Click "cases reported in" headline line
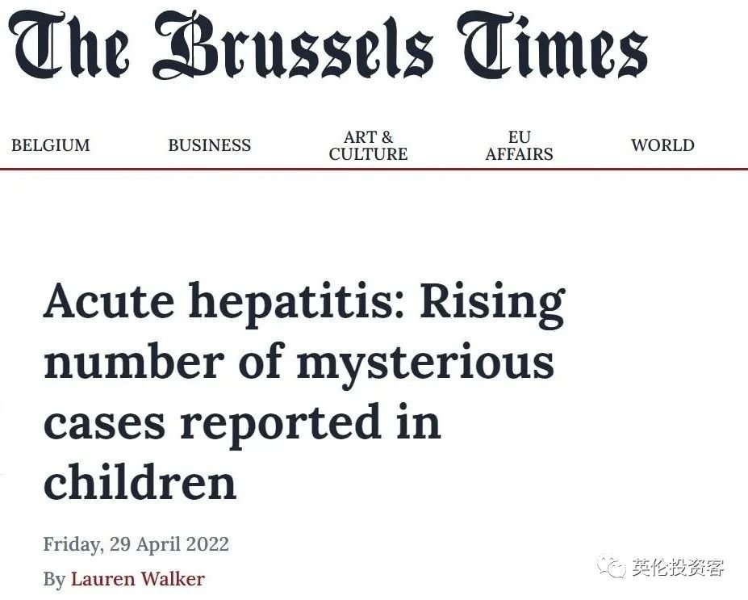Viewport: 748px width, 600px height. (242, 422)
